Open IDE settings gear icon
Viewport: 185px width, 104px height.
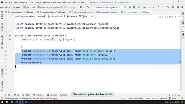pyautogui.click(x=178, y=7)
